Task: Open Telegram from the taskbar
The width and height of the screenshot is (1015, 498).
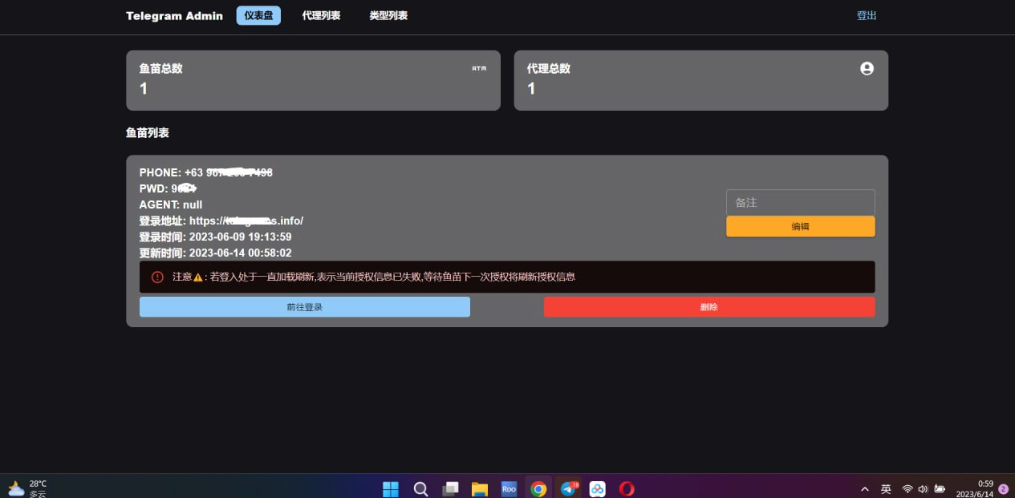Action: coord(568,488)
